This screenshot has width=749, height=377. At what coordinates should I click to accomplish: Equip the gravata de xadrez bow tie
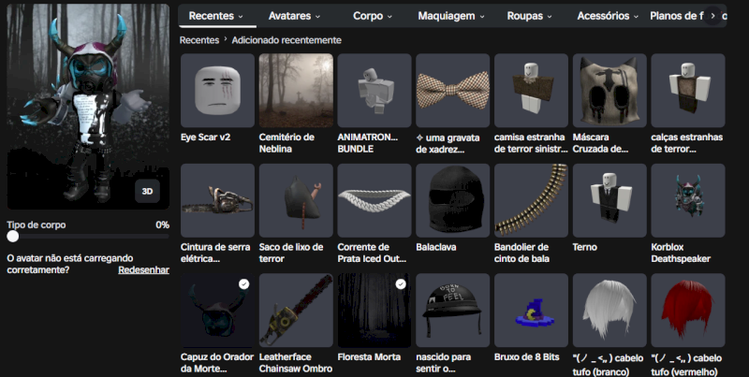pos(452,91)
